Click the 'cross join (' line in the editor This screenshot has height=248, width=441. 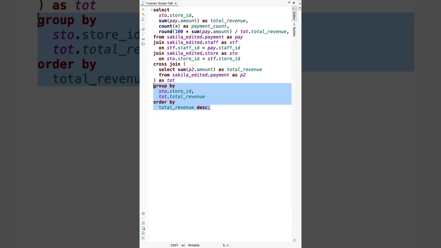coord(169,64)
